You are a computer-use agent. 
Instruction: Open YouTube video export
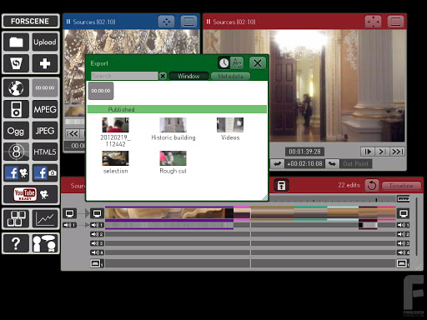tap(31, 194)
